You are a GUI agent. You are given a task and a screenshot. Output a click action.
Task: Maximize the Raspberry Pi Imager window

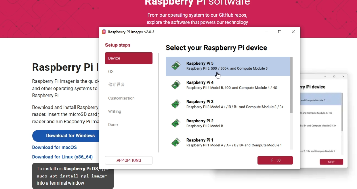[x=280, y=32]
